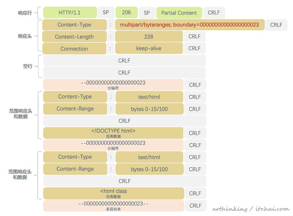
Task: Click the SP box right after HTTP/1.1
Action: [x=105, y=12]
